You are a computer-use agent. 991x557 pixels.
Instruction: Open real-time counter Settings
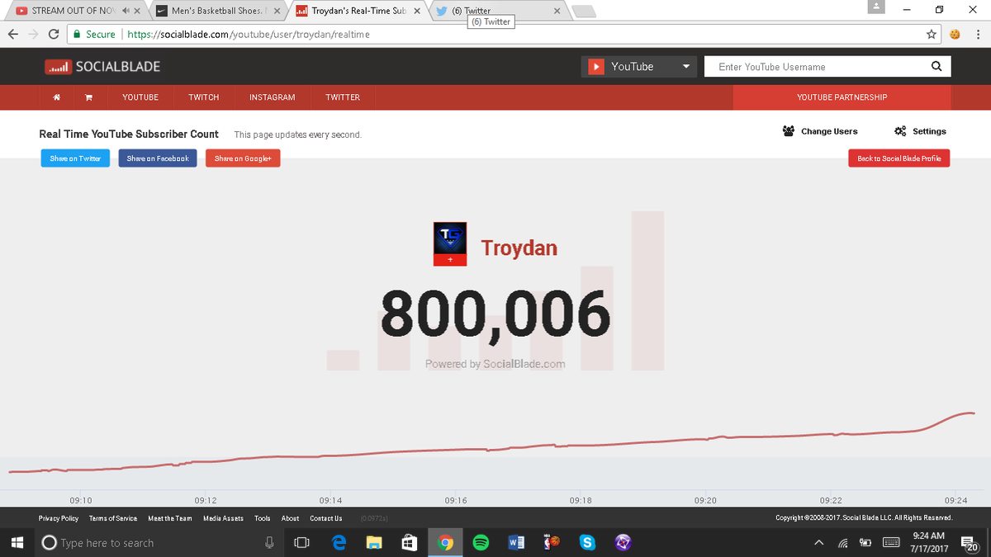(x=920, y=131)
